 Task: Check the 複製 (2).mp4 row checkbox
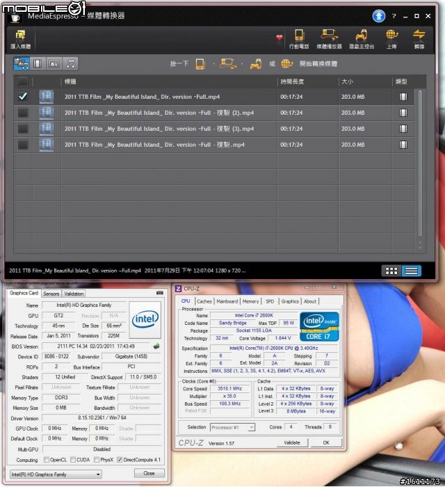pyautogui.click(x=23, y=113)
